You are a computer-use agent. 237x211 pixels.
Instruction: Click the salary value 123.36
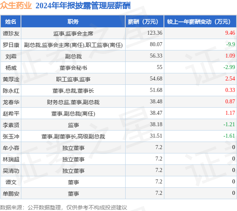(x=154, y=33)
